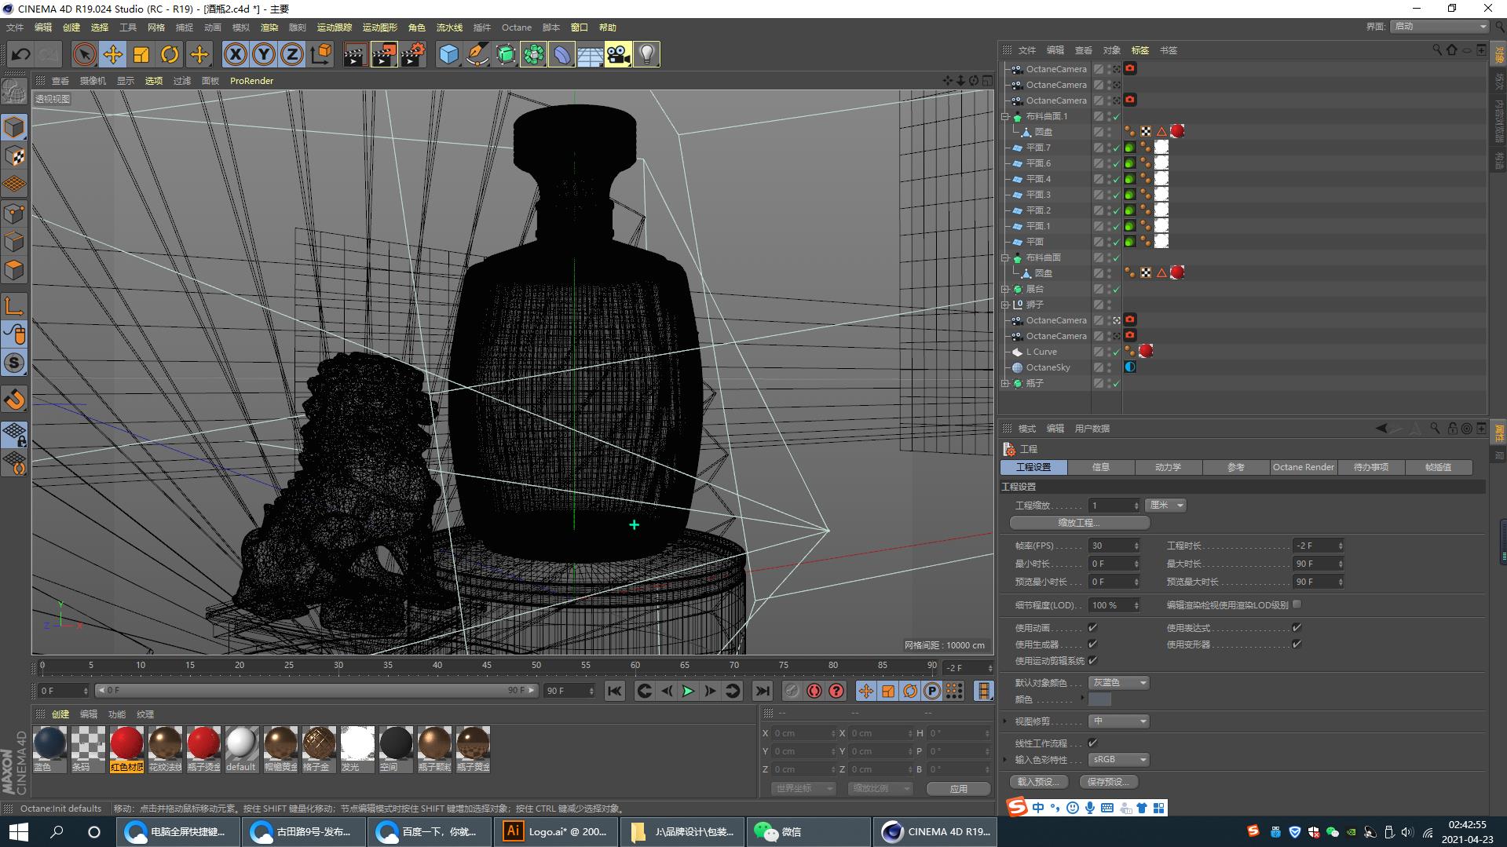Toggle Y axis lock
The width and height of the screenshot is (1507, 847).
(264, 54)
